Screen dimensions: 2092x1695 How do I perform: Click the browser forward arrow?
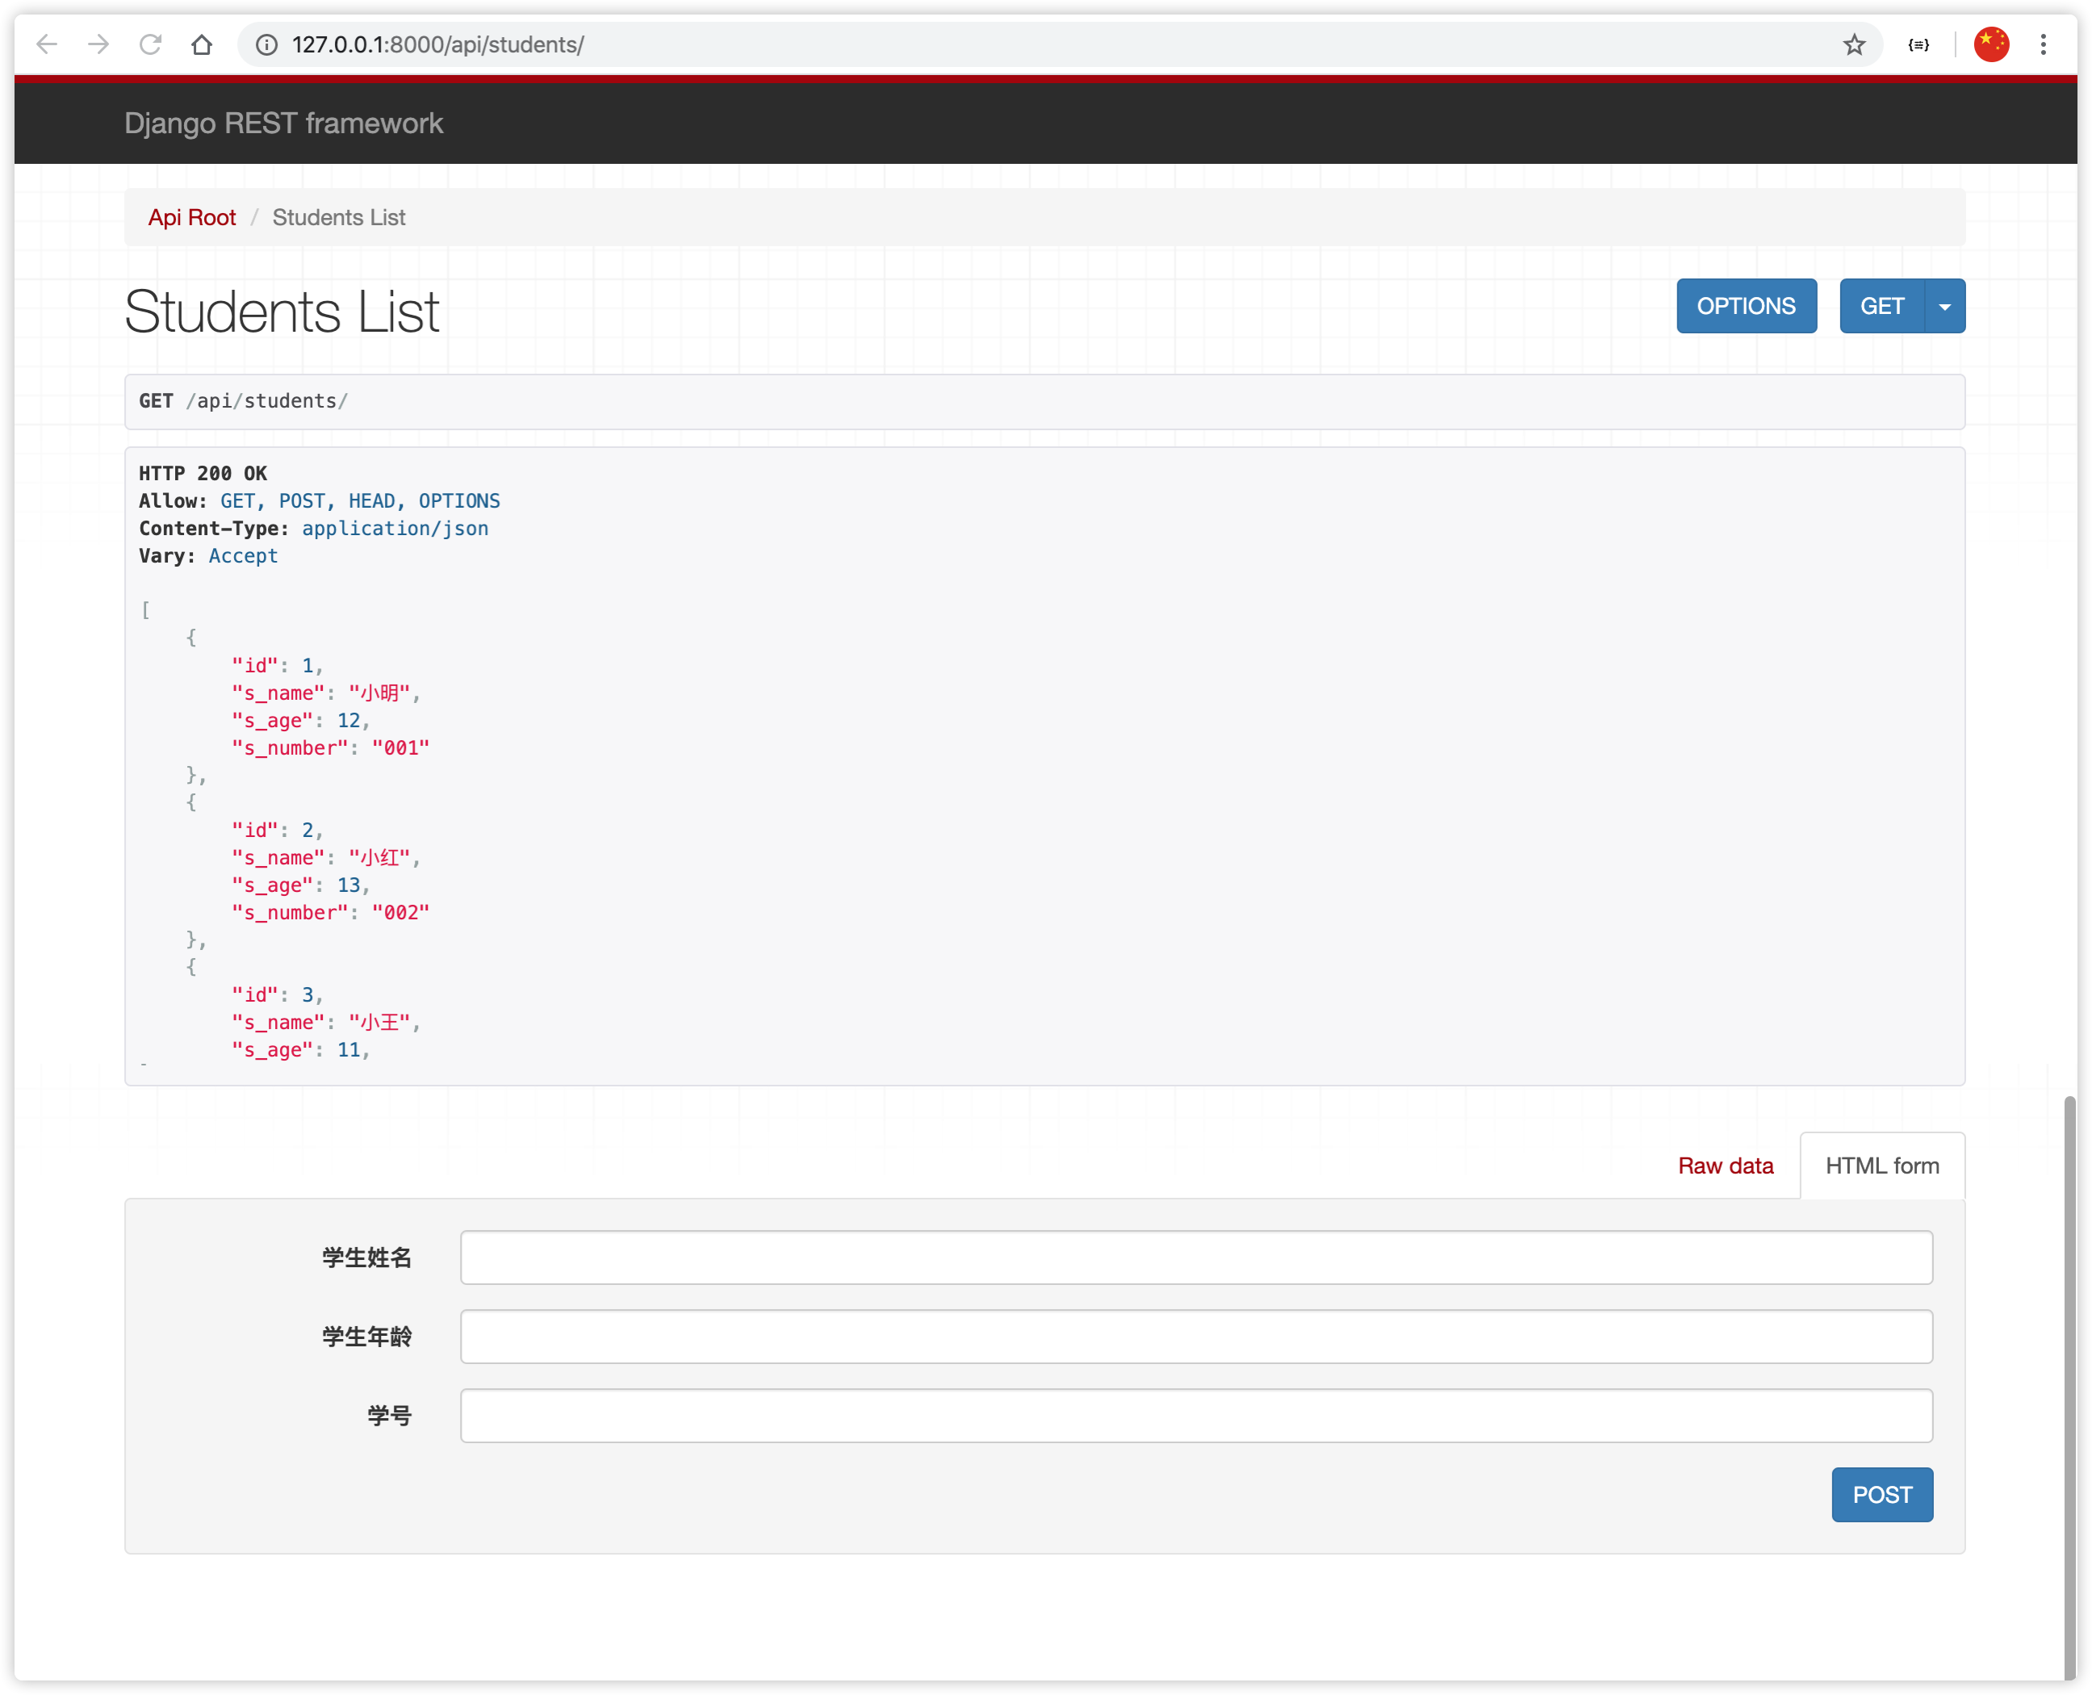[x=98, y=44]
